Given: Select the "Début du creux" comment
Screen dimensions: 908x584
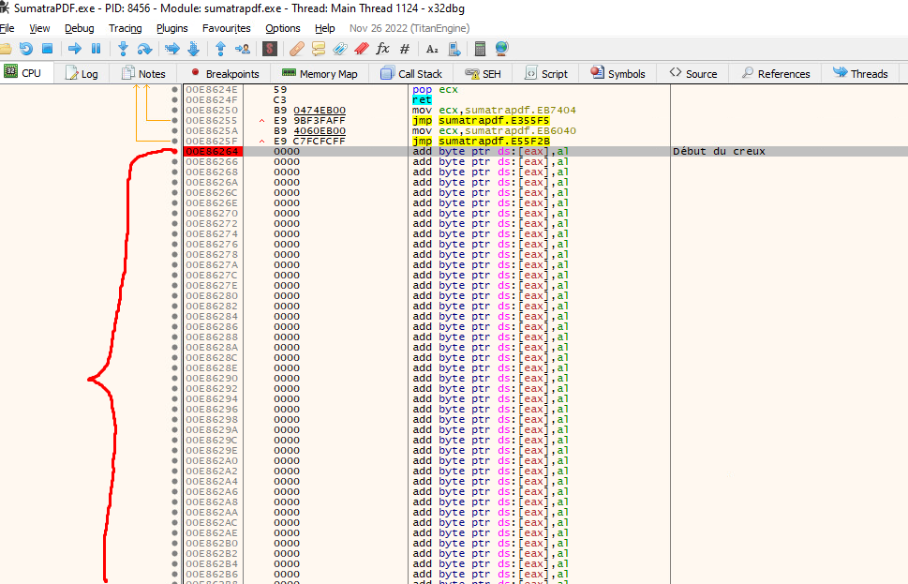Looking at the screenshot, I should (720, 151).
